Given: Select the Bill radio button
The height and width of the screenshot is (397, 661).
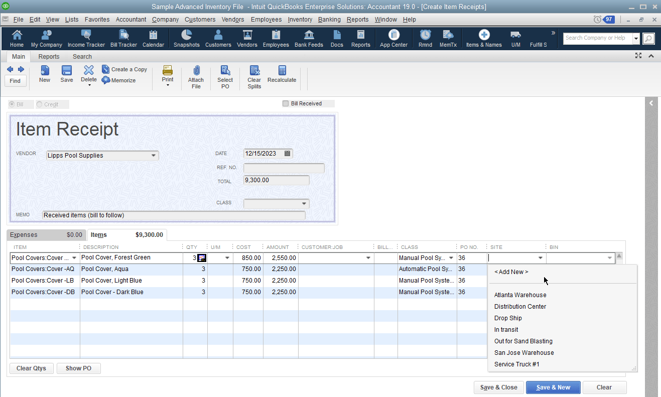Looking at the screenshot, I should tap(12, 104).
